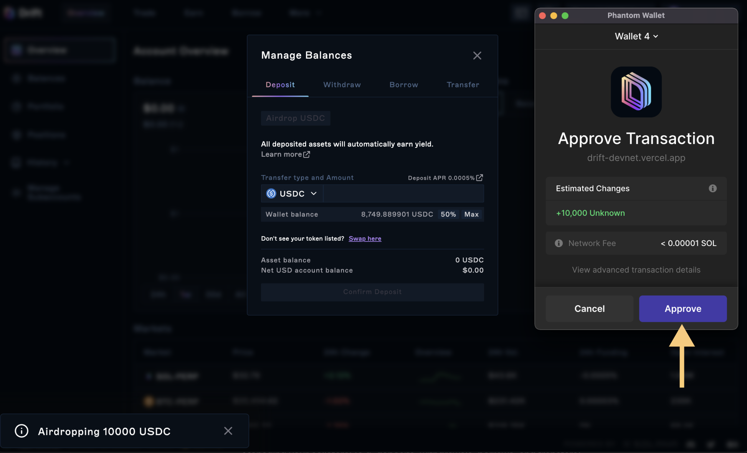Expand the Wallet 4 account selector
This screenshot has width=747, height=453.
click(636, 36)
